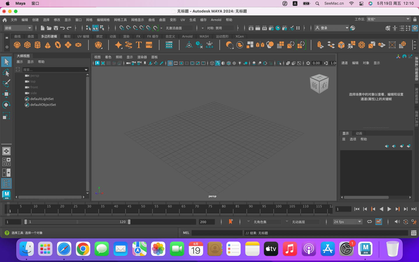Click the polygon cube shelf icon

[27, 45]
